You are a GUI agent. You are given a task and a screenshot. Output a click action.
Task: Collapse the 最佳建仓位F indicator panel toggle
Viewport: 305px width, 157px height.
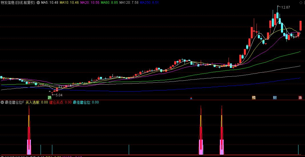pos(2,102)
